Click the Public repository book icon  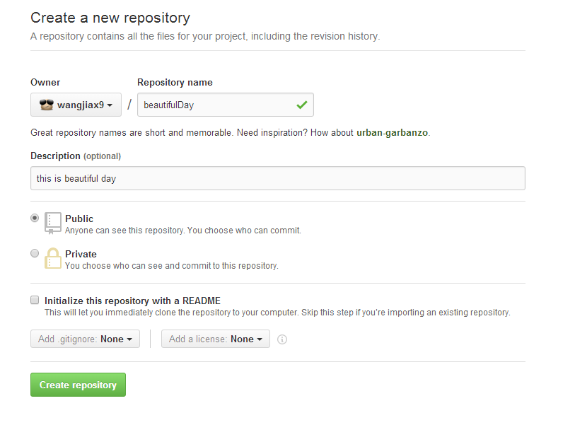pos(53,223)
